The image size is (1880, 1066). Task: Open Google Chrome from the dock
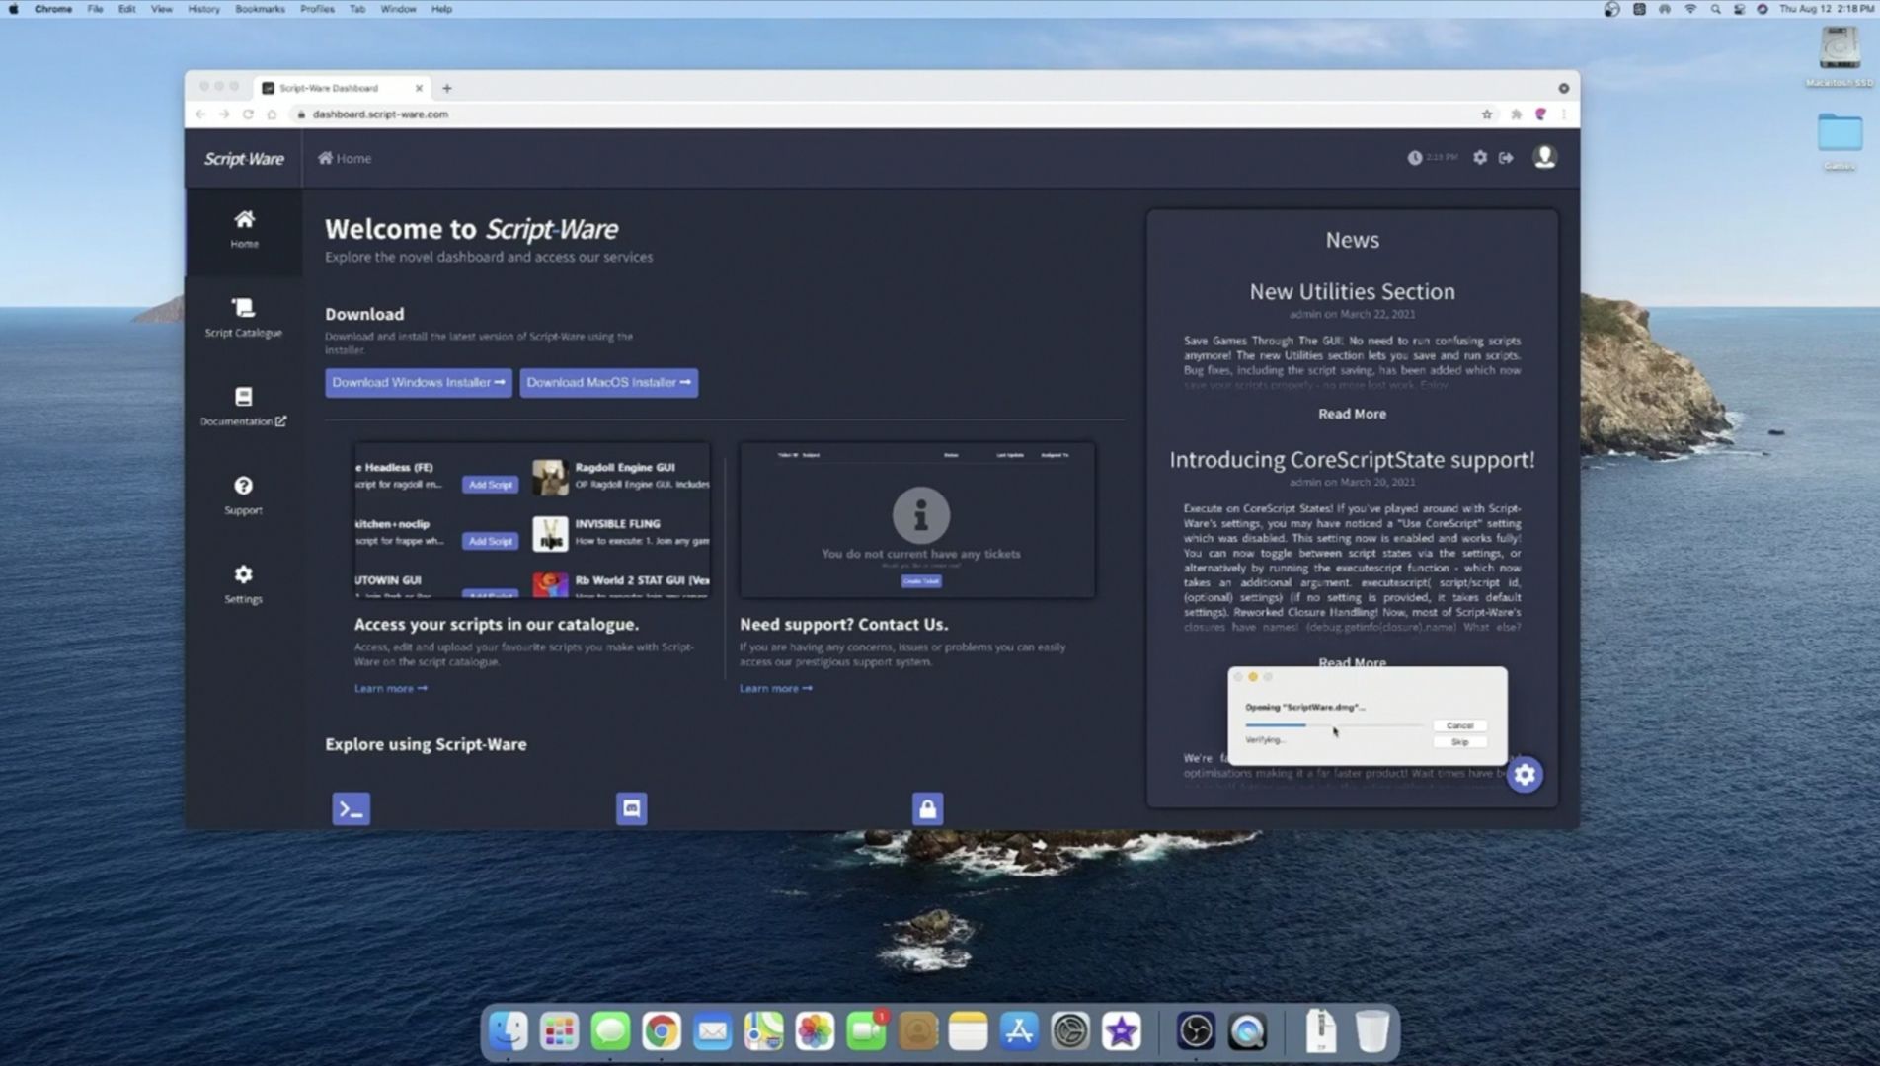click(x=662, y=1031)
